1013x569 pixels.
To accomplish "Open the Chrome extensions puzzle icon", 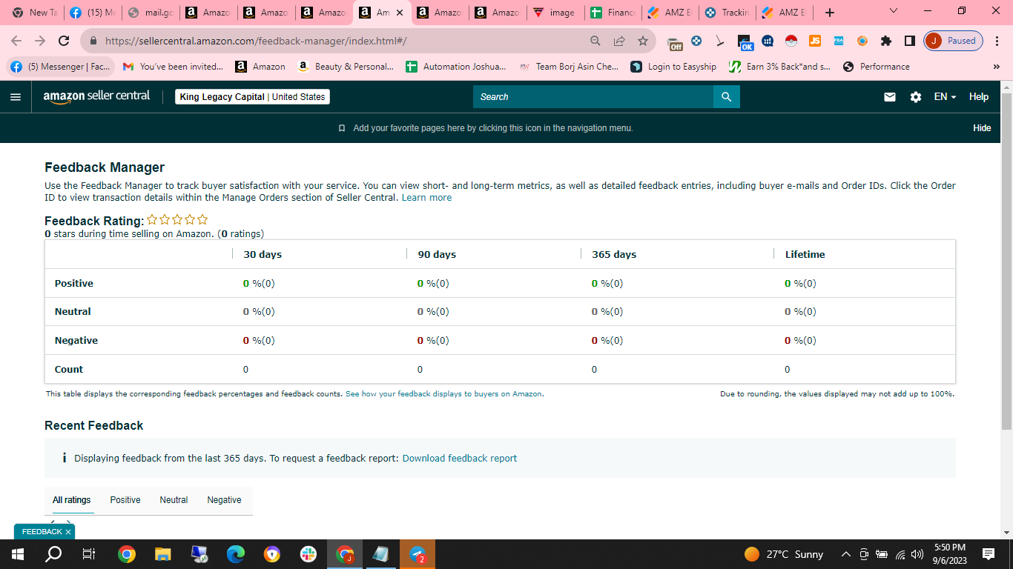I will (886, 41).
